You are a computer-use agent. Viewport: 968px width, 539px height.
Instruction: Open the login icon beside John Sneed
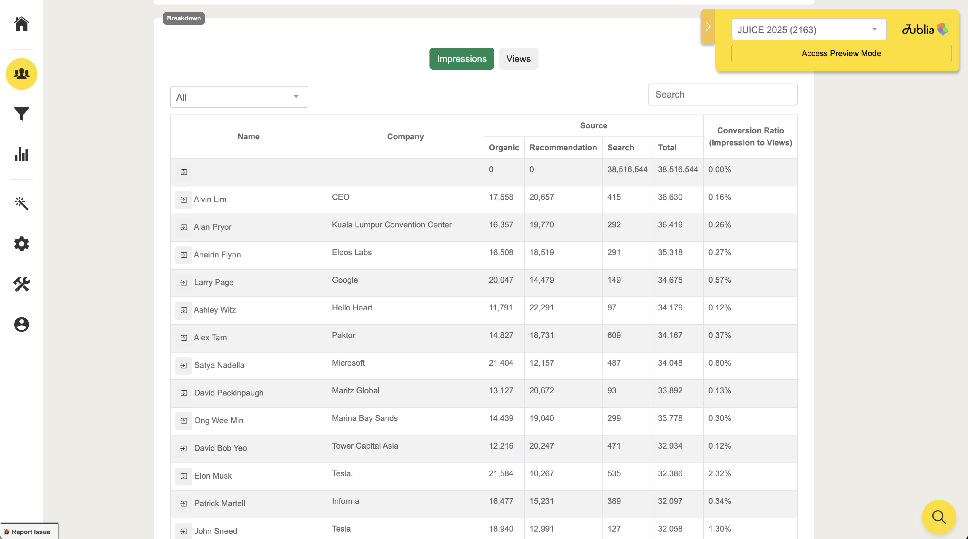[184, 531]
